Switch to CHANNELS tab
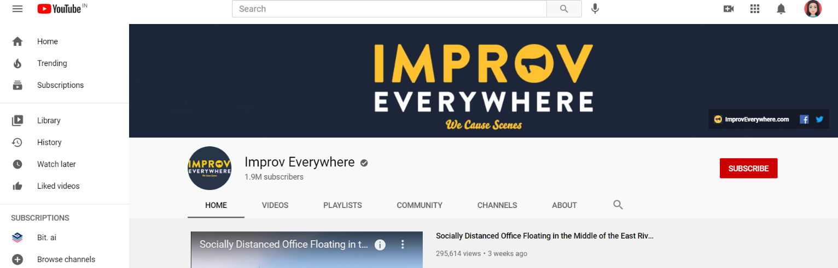This screenshot has width=838, height=268. coord(497,205)
